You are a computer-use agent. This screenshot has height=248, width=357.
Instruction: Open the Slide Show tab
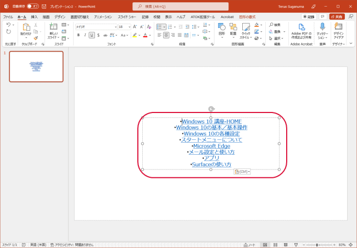127,17
